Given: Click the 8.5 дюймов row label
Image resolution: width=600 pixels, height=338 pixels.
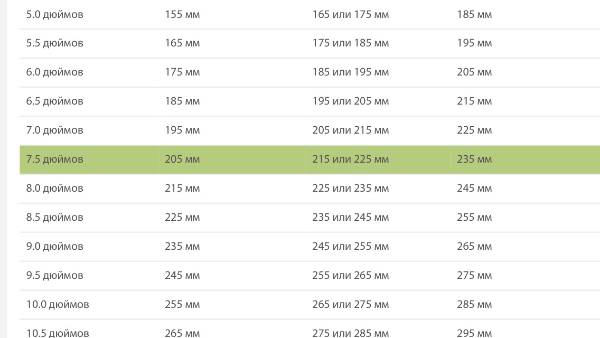Looking at the screenshot, I should (55, 217).
